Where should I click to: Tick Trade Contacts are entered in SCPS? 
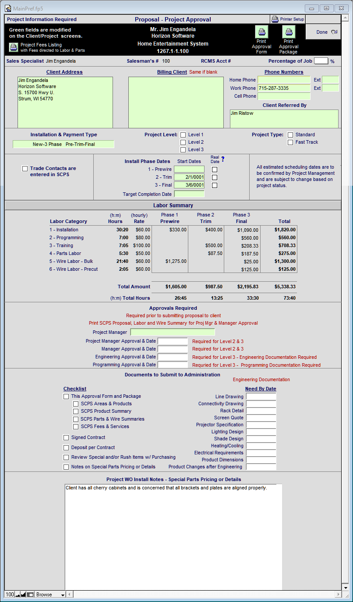[25, 169]
